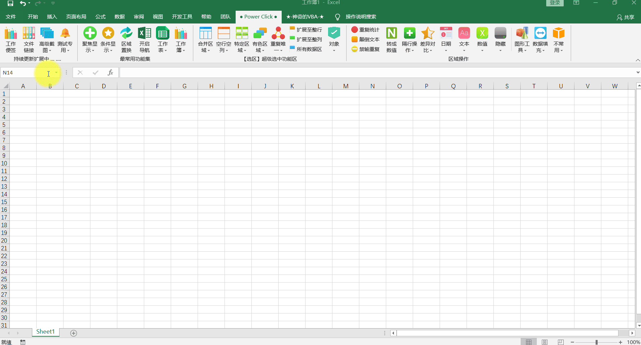Add a new sheet with plus button
The image size is (641, 345).
[74, 333]
